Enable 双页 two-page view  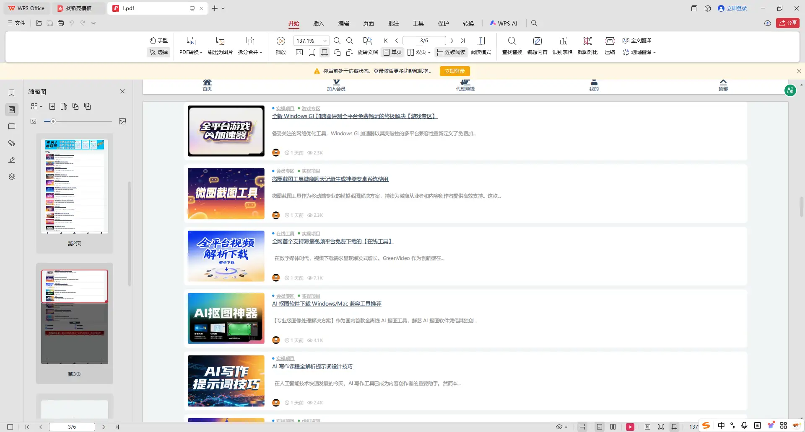point(418,52)
